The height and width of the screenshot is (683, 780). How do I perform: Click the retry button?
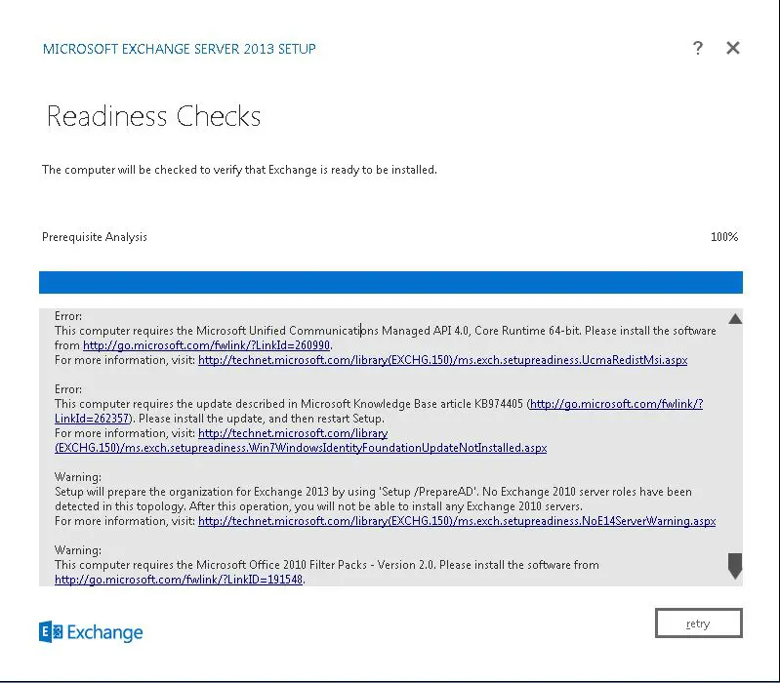coord(698,623)
